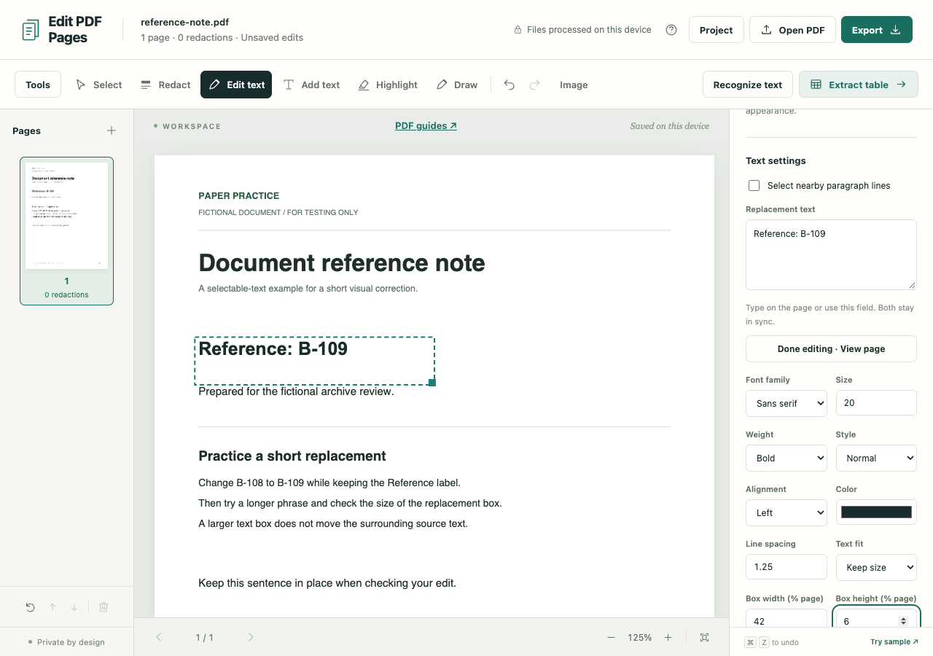Click the Open PDF button
Screen dimensions: 933x656
pos(792,30)
